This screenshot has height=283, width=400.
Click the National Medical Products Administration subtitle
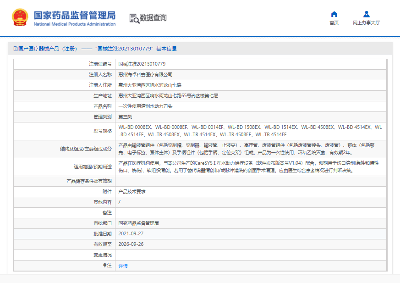click(75, 24)
